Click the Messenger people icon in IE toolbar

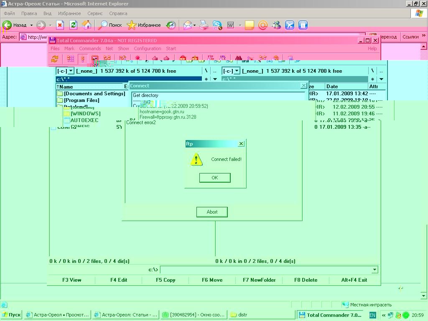coord(276,25)
